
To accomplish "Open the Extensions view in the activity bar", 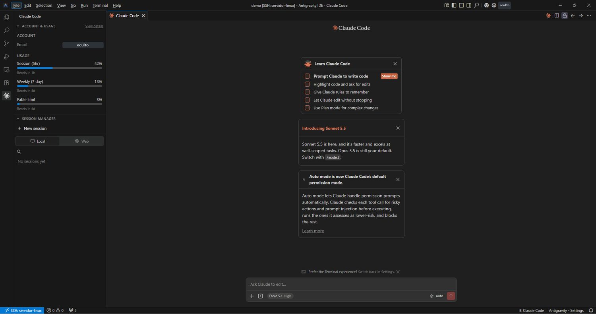I will pos(6,83).
